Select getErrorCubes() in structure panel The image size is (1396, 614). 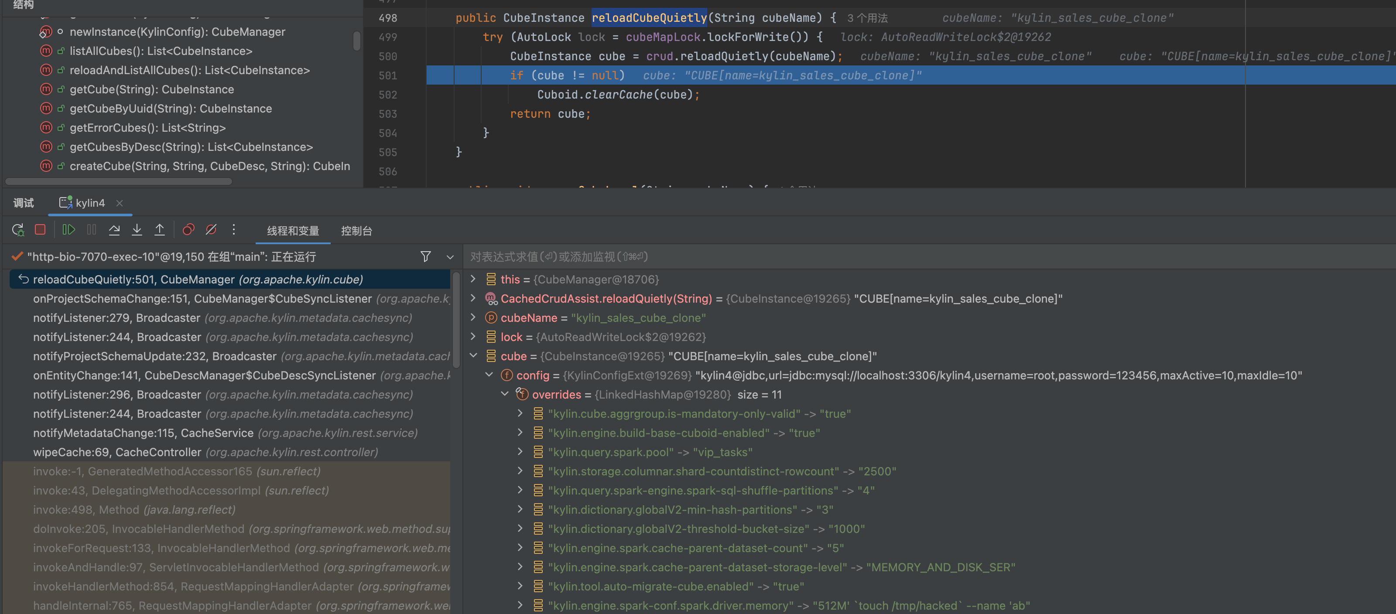pos(147,128)
